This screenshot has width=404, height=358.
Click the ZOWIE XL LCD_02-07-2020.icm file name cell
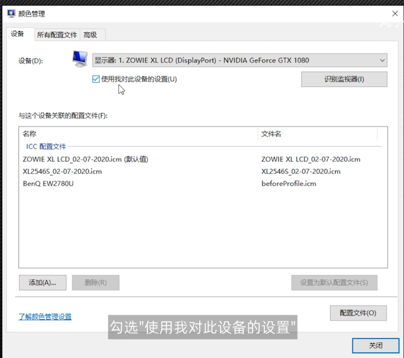pos(311,159)
